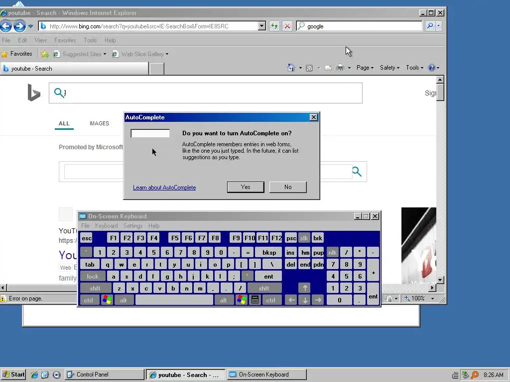Switch to Control Panel taskbar button

click(104, 375)
